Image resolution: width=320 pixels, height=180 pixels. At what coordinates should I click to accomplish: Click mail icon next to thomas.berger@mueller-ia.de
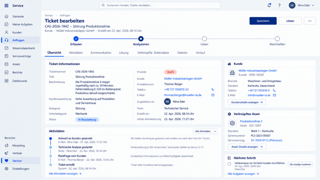(213, 95)
